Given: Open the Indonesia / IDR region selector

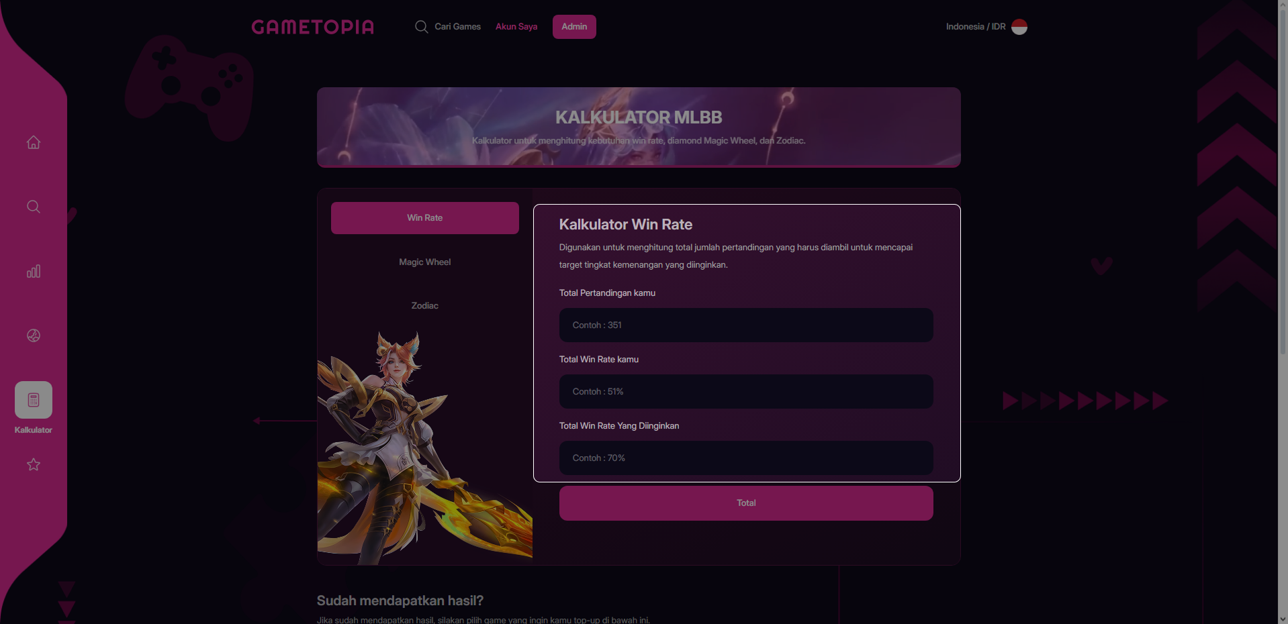Looking at the screenshot, I should click(x=986, y=27).
